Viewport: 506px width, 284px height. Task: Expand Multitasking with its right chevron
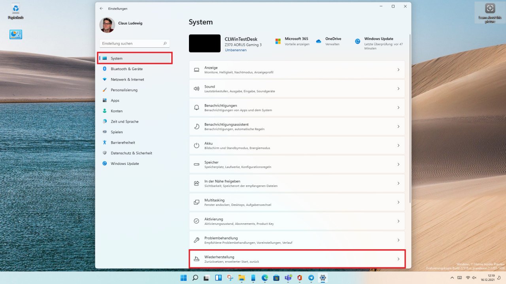(x=398, y=202)
